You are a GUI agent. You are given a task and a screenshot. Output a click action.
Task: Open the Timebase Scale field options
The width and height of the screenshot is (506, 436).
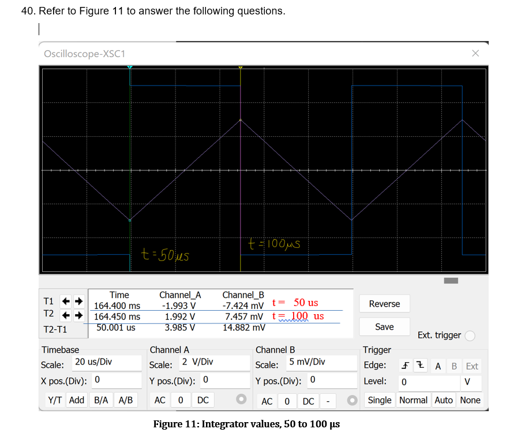(107, 363)
